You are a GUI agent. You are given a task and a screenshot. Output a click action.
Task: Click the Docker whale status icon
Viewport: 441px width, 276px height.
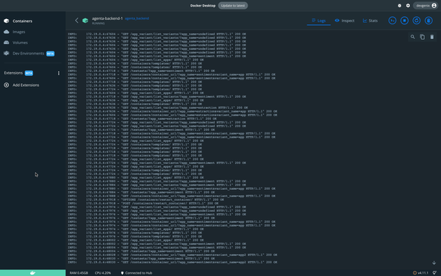coord(32,272)
